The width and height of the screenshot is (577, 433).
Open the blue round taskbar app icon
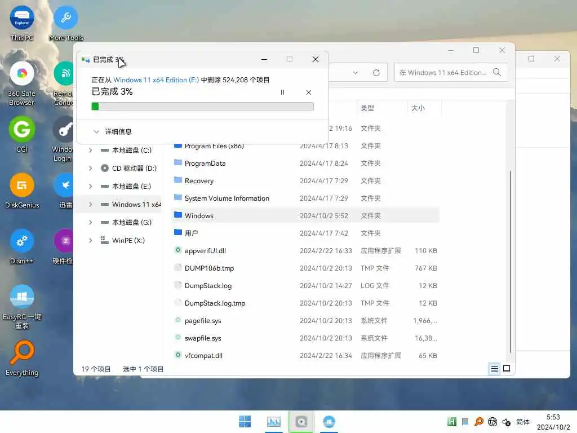[x=329, y=422]
